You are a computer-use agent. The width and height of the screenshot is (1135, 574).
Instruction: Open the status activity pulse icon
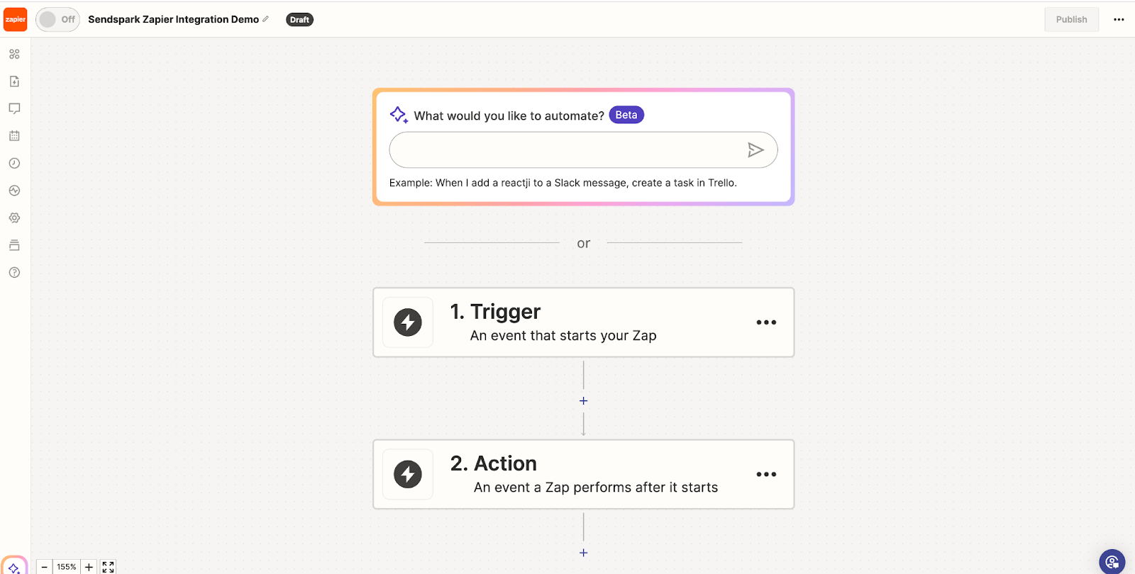[x=14, y=191]
